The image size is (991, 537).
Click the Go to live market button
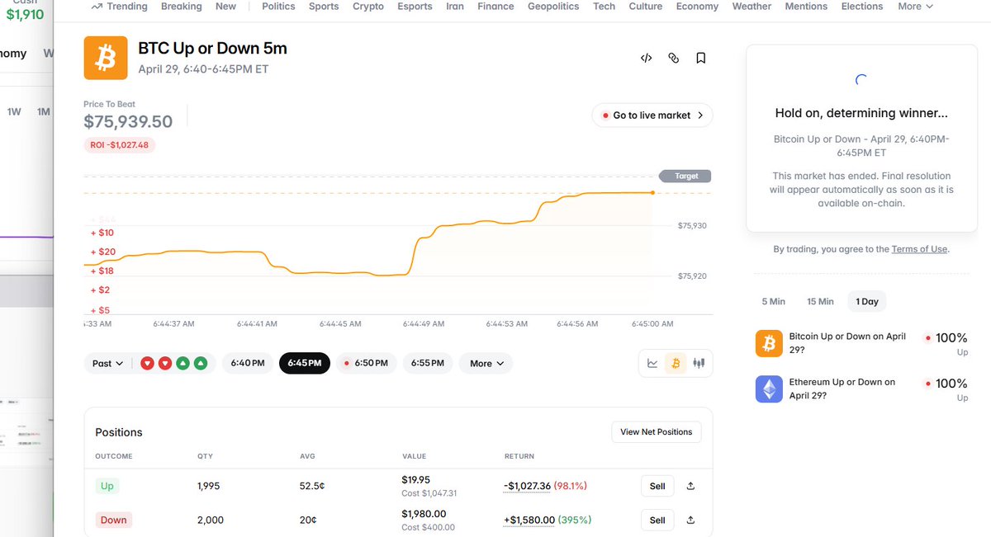pos(652,115)
